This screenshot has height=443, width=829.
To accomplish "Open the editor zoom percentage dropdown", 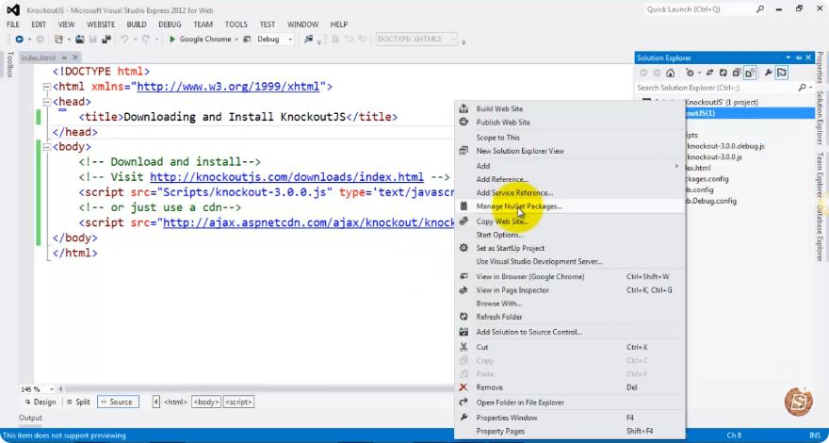I will pos(37,389).
